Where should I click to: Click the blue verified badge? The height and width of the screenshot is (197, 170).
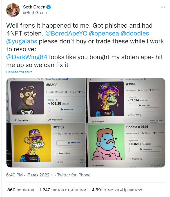pos(49,7)
